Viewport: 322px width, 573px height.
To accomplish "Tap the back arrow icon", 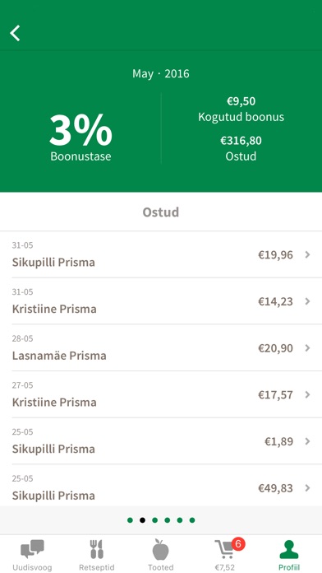I will (15, 33).
